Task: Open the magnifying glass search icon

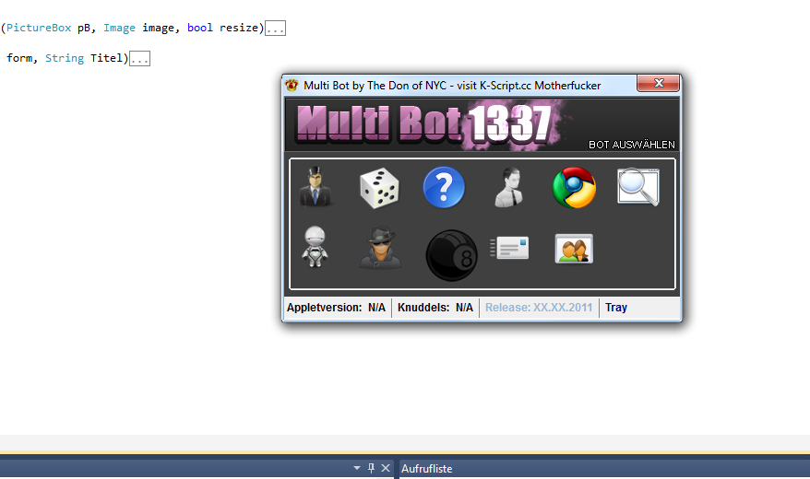Action: [x=638, y=187]
